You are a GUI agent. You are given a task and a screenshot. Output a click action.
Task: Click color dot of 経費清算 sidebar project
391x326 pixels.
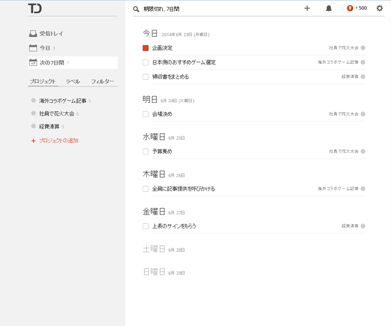click(x=33, y=126)
